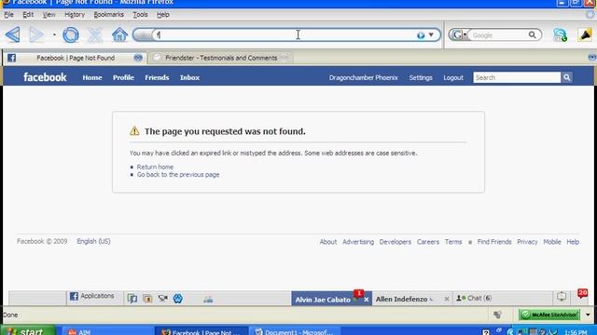Select the Facebook Page Not Found tab
This screenshot has height=335, width=597.
pos(76,58)
